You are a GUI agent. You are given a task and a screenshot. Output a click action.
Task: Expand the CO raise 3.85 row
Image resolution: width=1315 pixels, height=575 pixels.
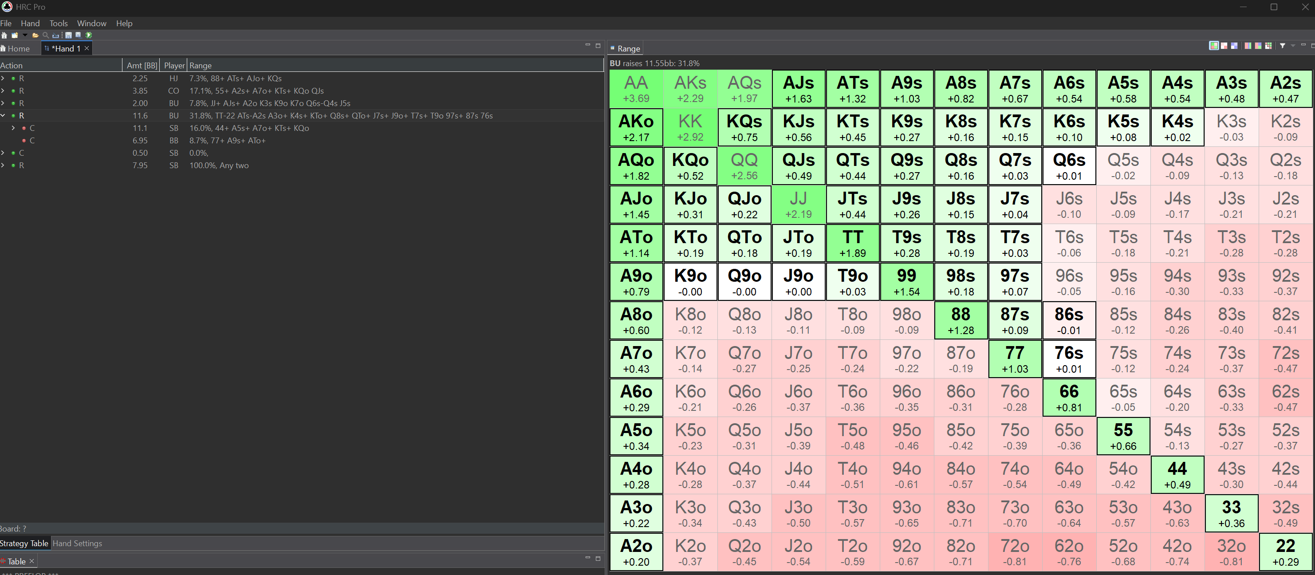coord(3,91)
